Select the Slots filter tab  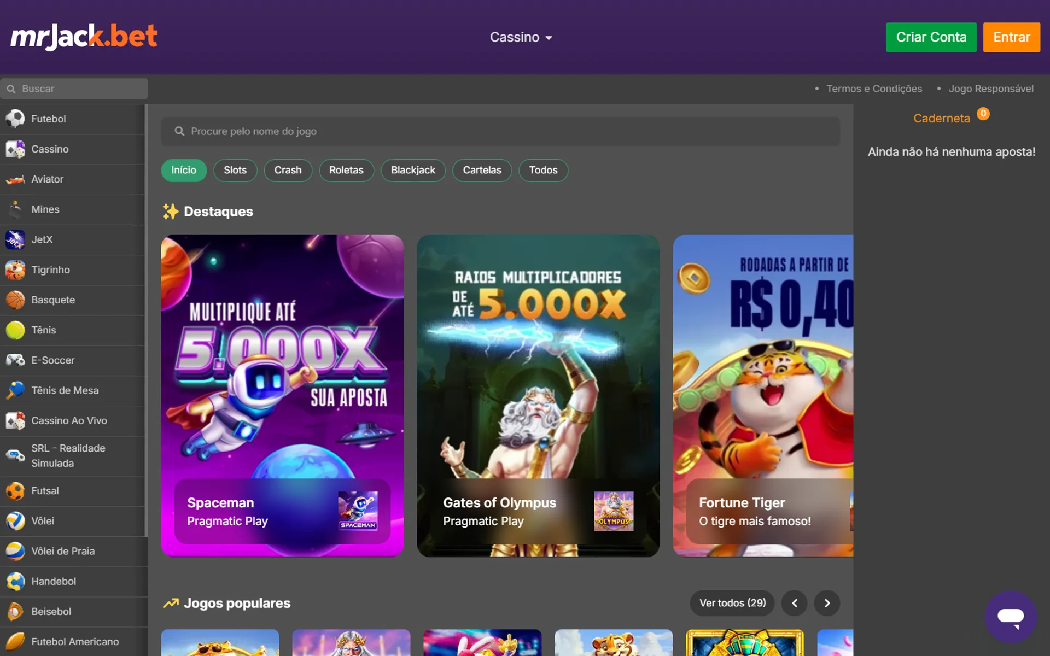(235, 170)
